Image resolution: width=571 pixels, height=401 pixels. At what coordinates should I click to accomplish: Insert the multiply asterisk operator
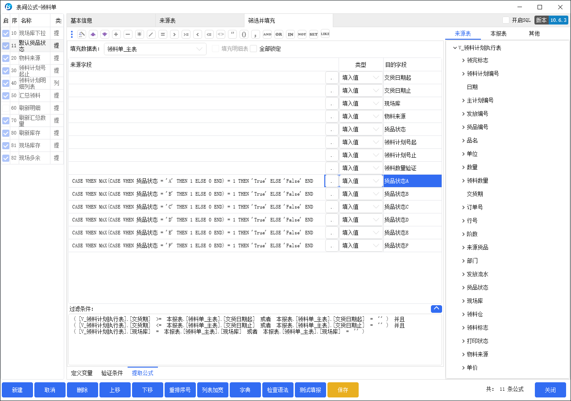(x=140, y=34)
